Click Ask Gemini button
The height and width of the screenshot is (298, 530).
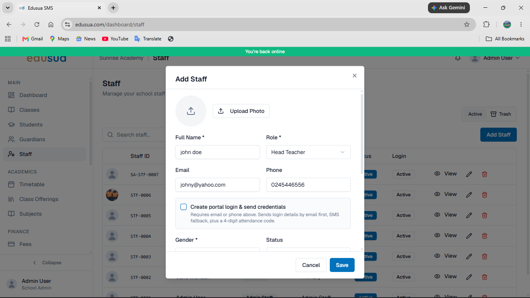[449, 8]
